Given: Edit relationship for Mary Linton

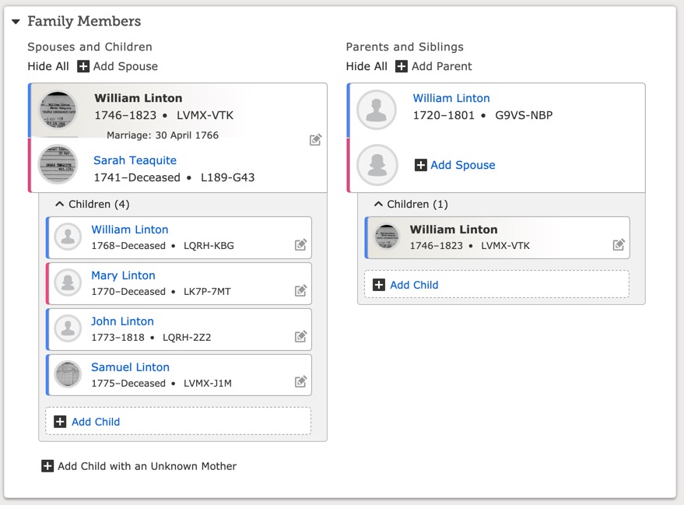Looking at the screenshot, I should 300,290.
